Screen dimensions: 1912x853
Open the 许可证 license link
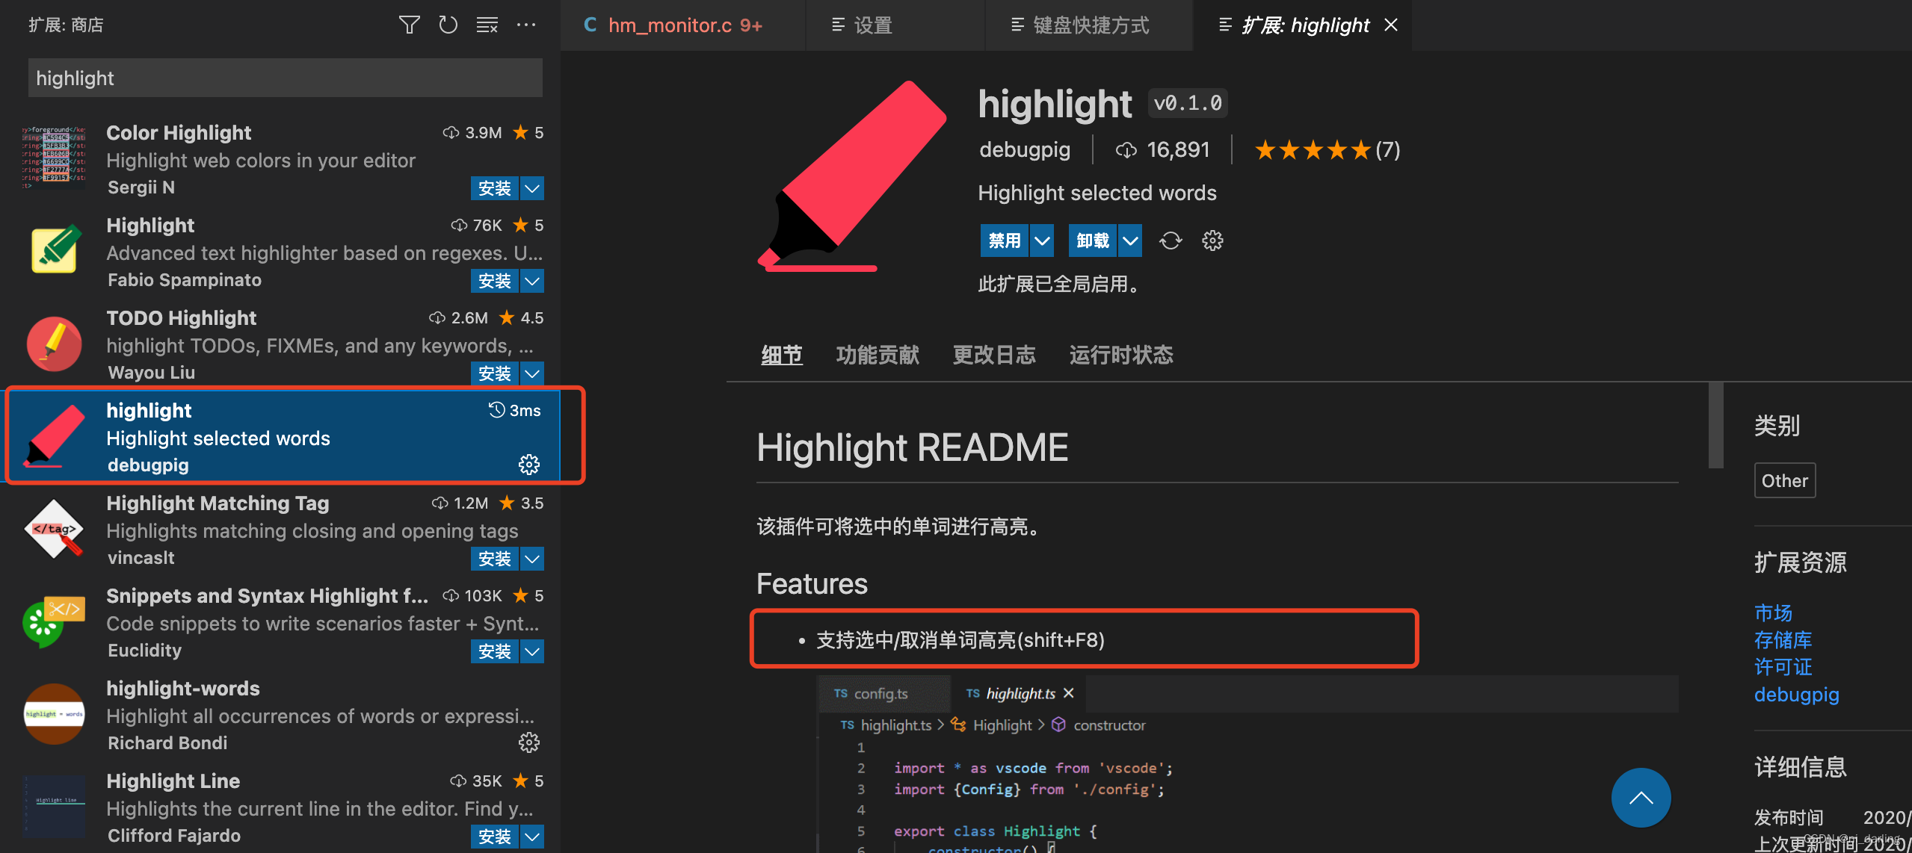coord(1783,666)
